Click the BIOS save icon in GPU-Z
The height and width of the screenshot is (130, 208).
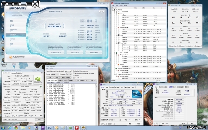[x=41, y=87]
